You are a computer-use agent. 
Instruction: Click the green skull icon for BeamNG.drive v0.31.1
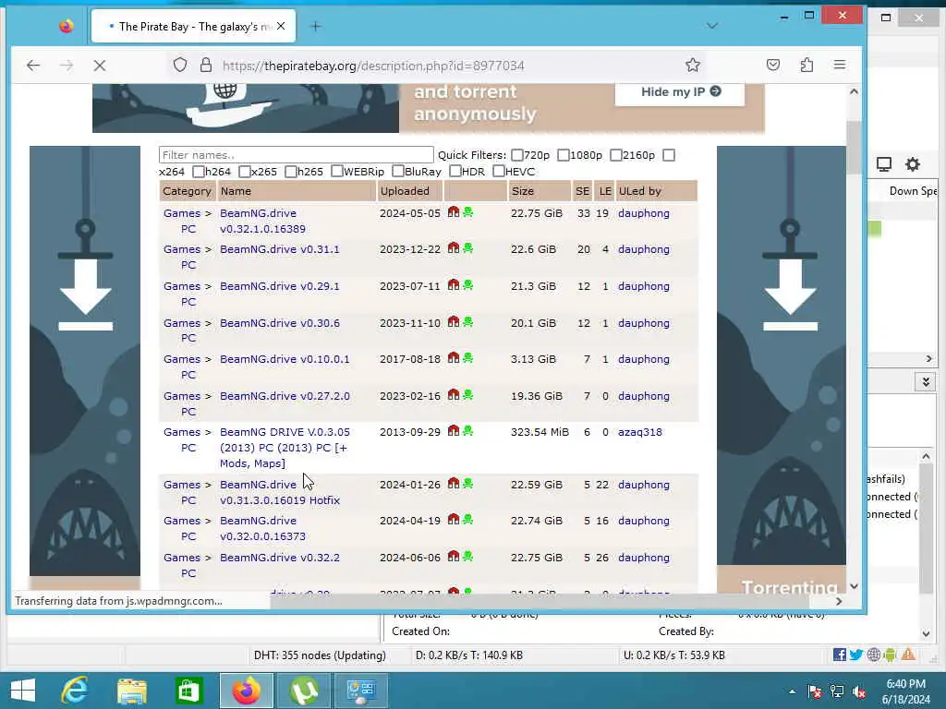[x=467, y=248]
